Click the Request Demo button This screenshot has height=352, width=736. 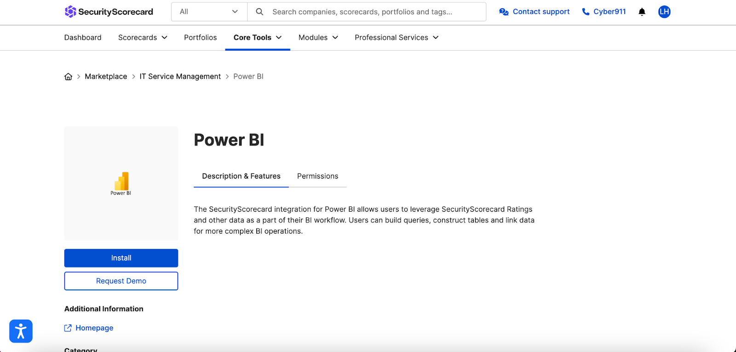coord(121,281)
